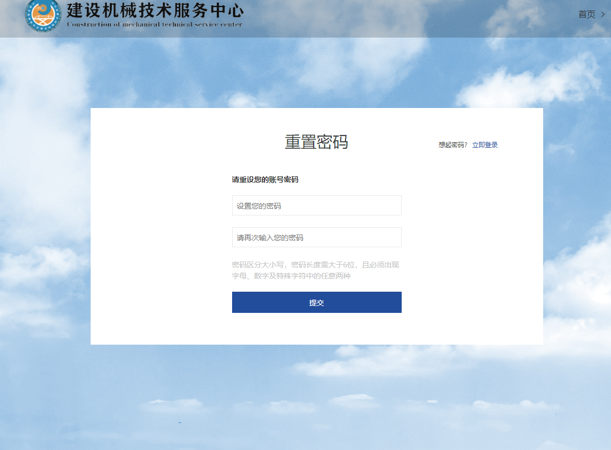The height and width of the screenshot is (450, 611).
Task: Focus the 请再次输入您的密码 confirm field
Action: pos(316,237)
